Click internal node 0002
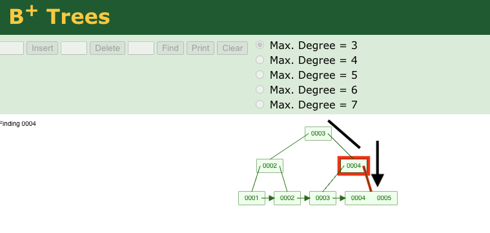The width and height of the screenshot is (490, 233). click(x=270, y=166)
